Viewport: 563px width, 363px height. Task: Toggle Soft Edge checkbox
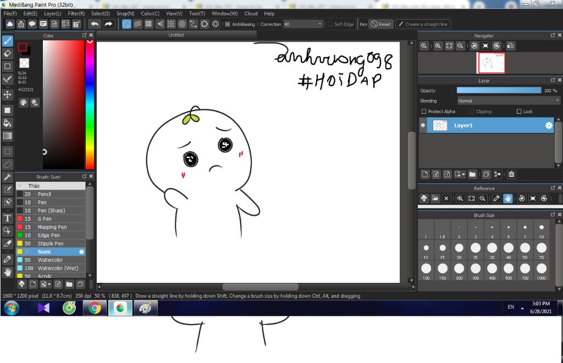330,24
